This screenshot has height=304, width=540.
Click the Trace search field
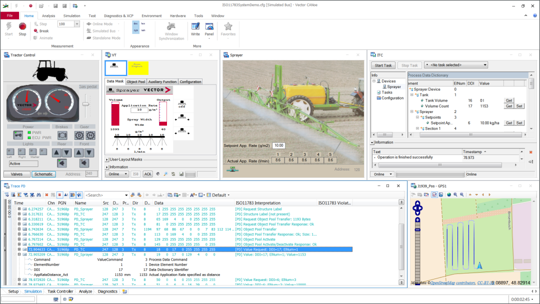(106, 195)
